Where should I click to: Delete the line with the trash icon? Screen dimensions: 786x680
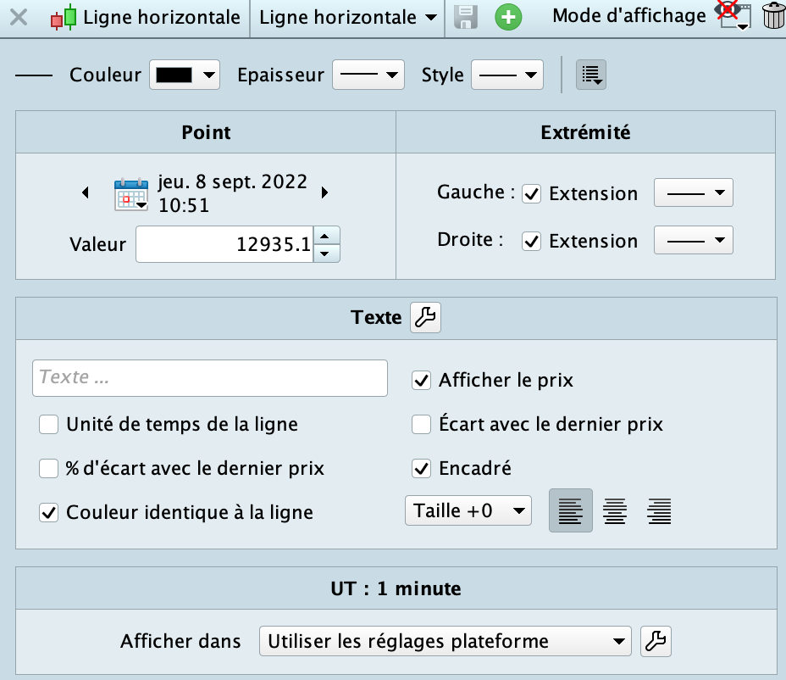click(773, 17)
